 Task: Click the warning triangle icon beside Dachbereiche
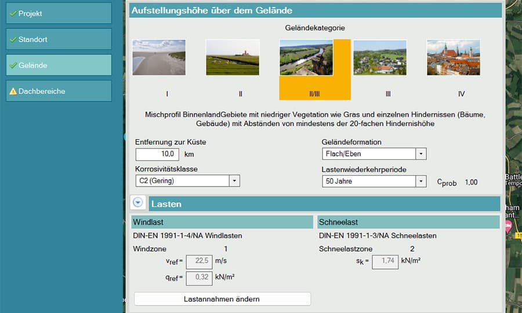pos(13,91)
